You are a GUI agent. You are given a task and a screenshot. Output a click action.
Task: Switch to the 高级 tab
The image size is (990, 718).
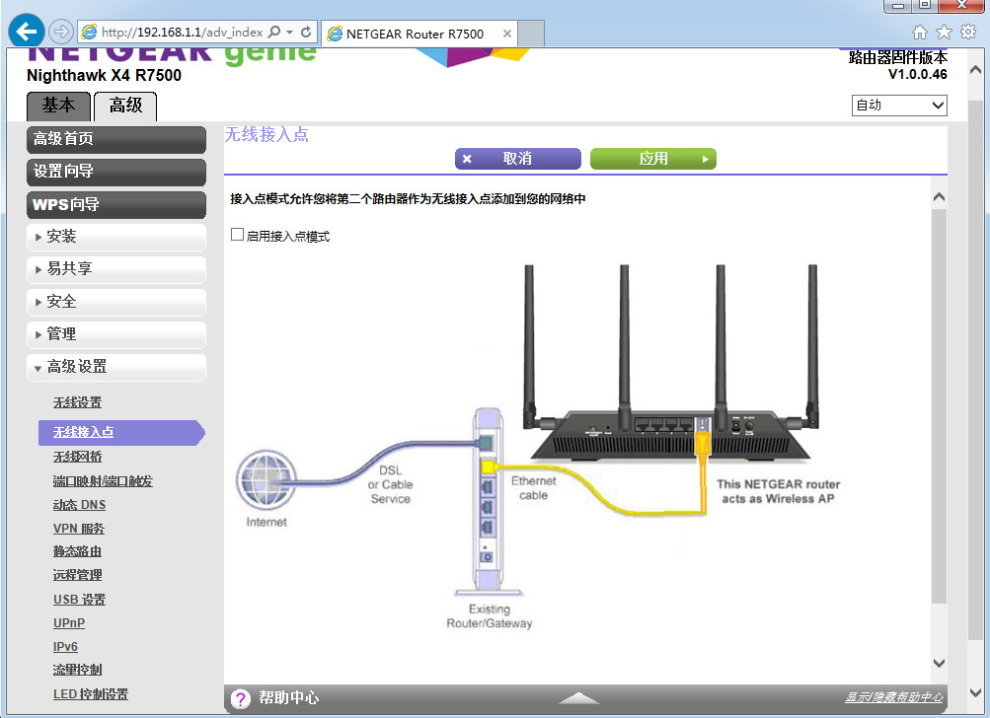pyautogui.click(x=125, y=106)
